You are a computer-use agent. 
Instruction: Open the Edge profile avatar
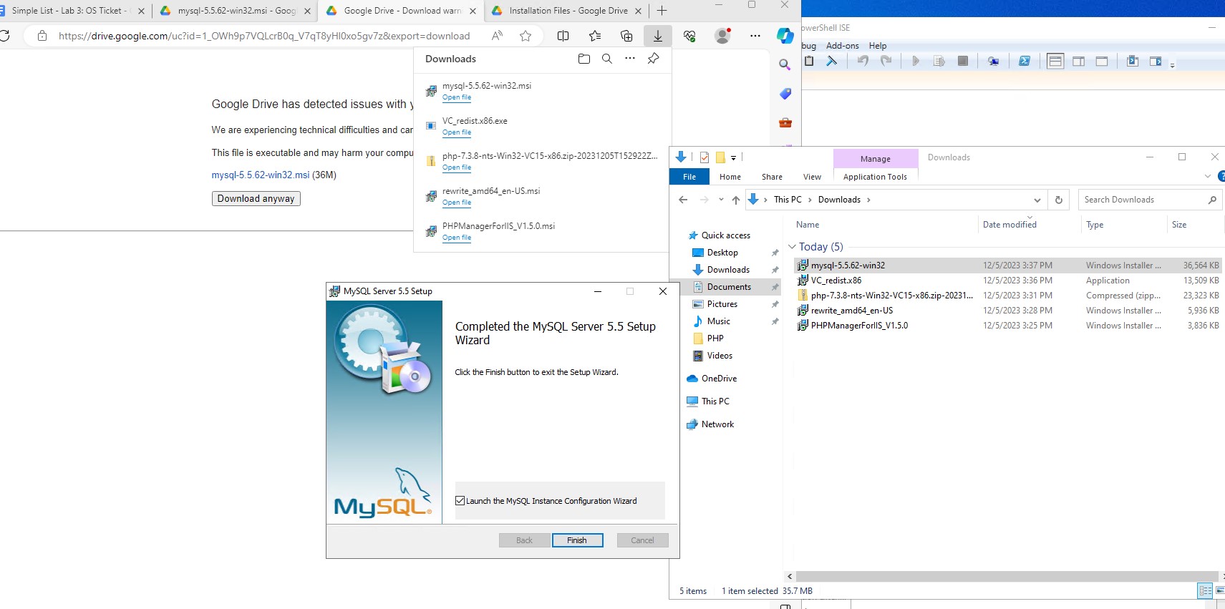723,36
